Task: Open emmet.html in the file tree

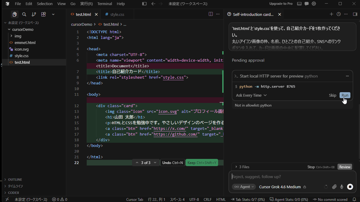Action: 25,42
